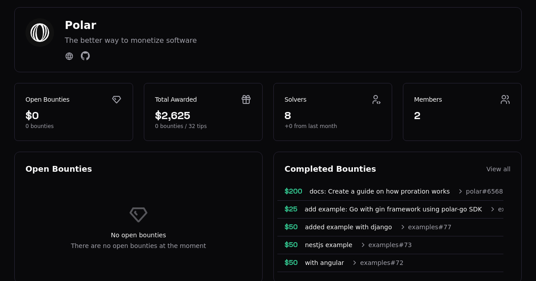Screen dimensions: 536x281
Task: Open the website globe icon link
Action: pyautogui.click(x=69, y=56)
